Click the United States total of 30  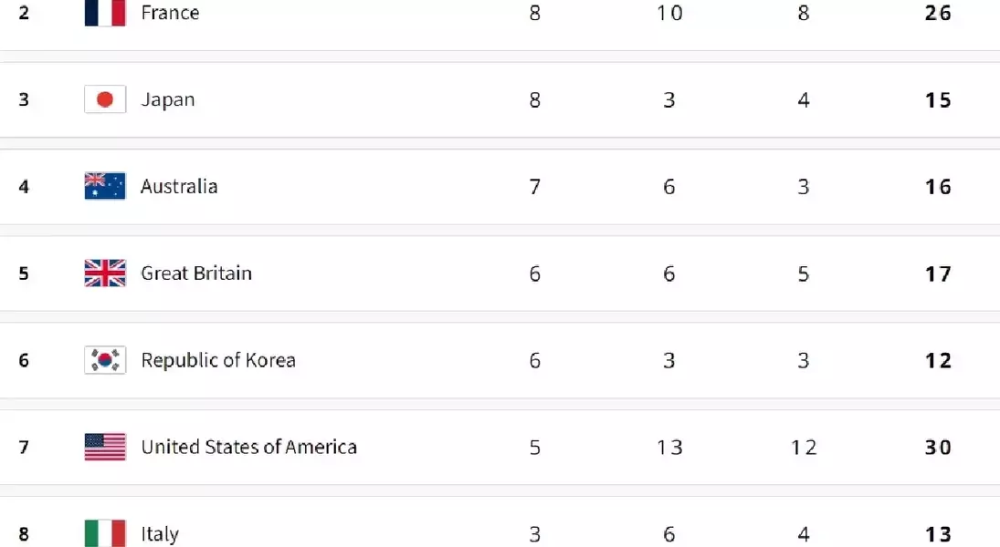click(938, 448)
